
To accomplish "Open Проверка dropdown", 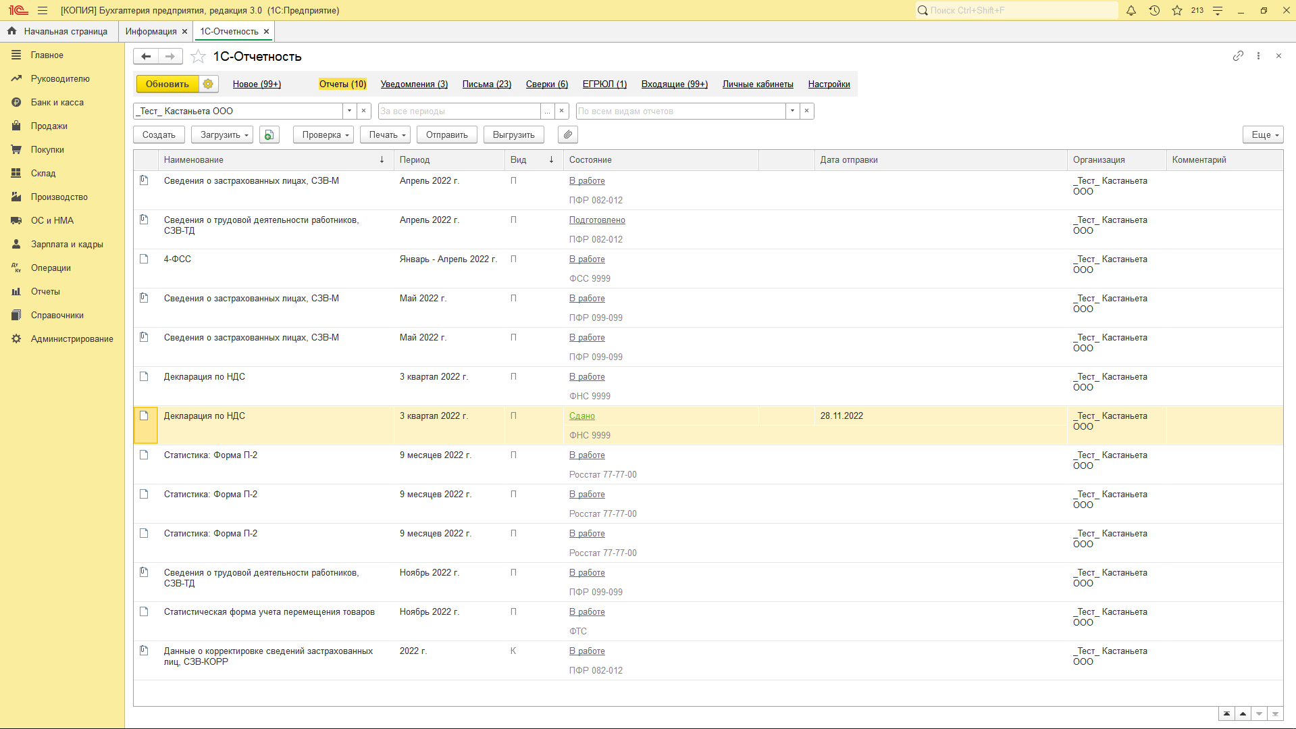I will (x=323, y=135).
